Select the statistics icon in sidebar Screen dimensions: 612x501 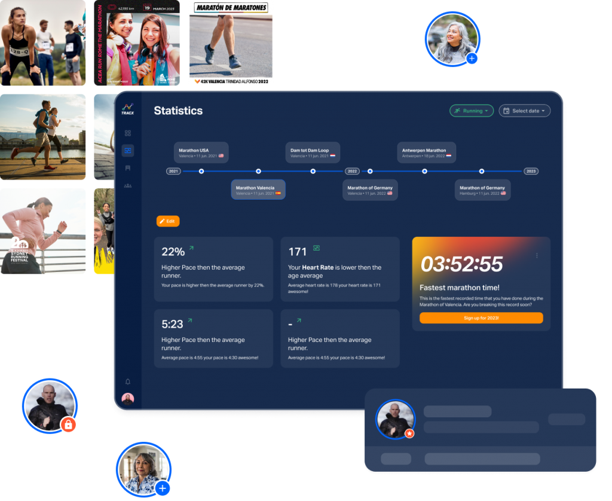pyautogui.click(x=128, y=151)
